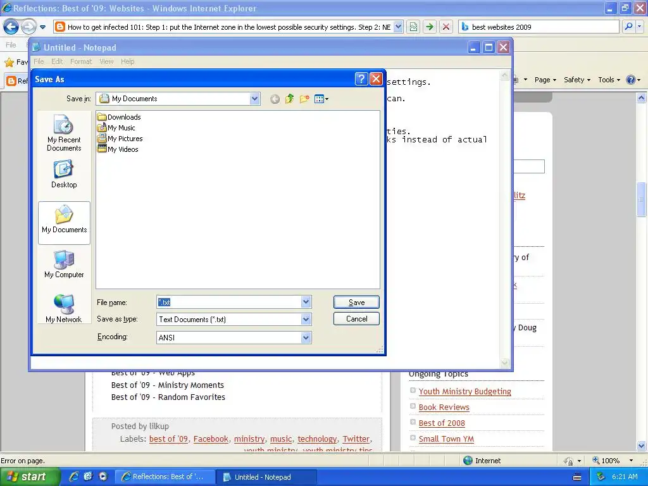Select Desktop in Save As places bar
The image size is (648, 486).
pyautogui.click(x=64, y=175)
